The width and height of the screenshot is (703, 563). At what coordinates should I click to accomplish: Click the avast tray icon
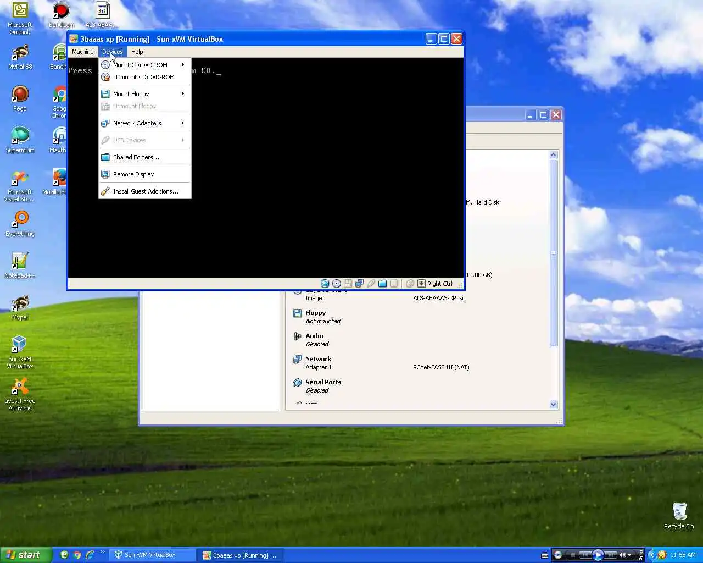(662, 555)
